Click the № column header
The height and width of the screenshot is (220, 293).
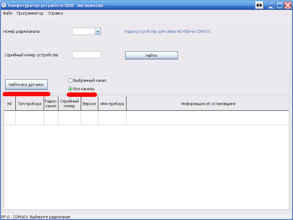pyautogui.click(x=10, y=103)
